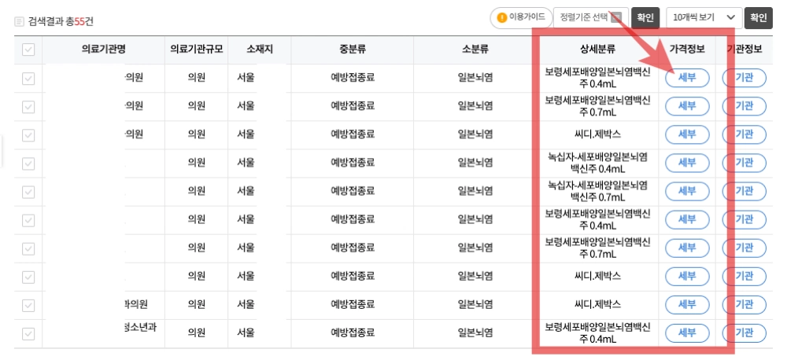
Task: Select the 소재지 column header
Action: (260, 50)
